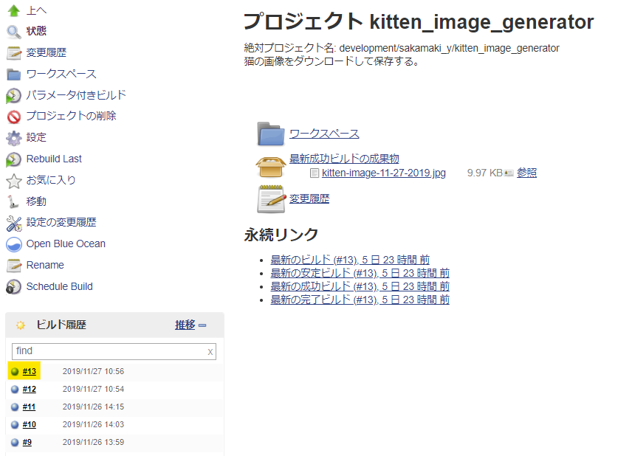Click the magnifier icon beside 状態

click(13, 32)
